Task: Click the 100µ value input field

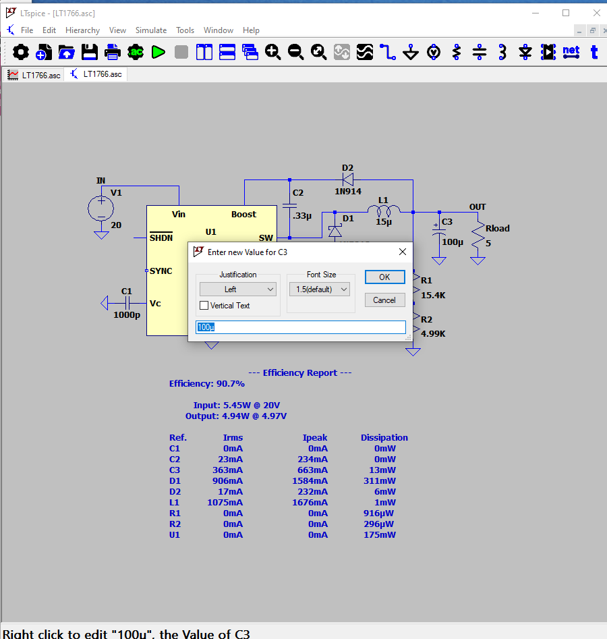Action: click(x=300, y=327)
